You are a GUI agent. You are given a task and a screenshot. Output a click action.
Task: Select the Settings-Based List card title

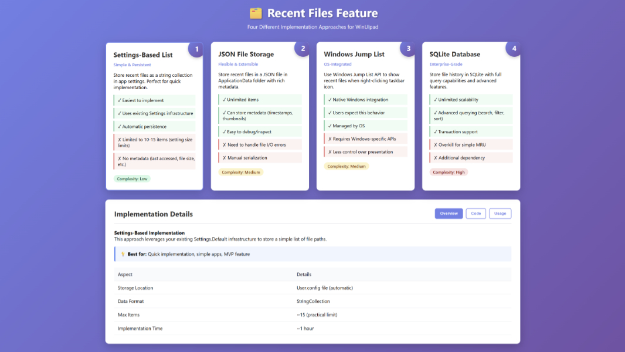(142, 55)
